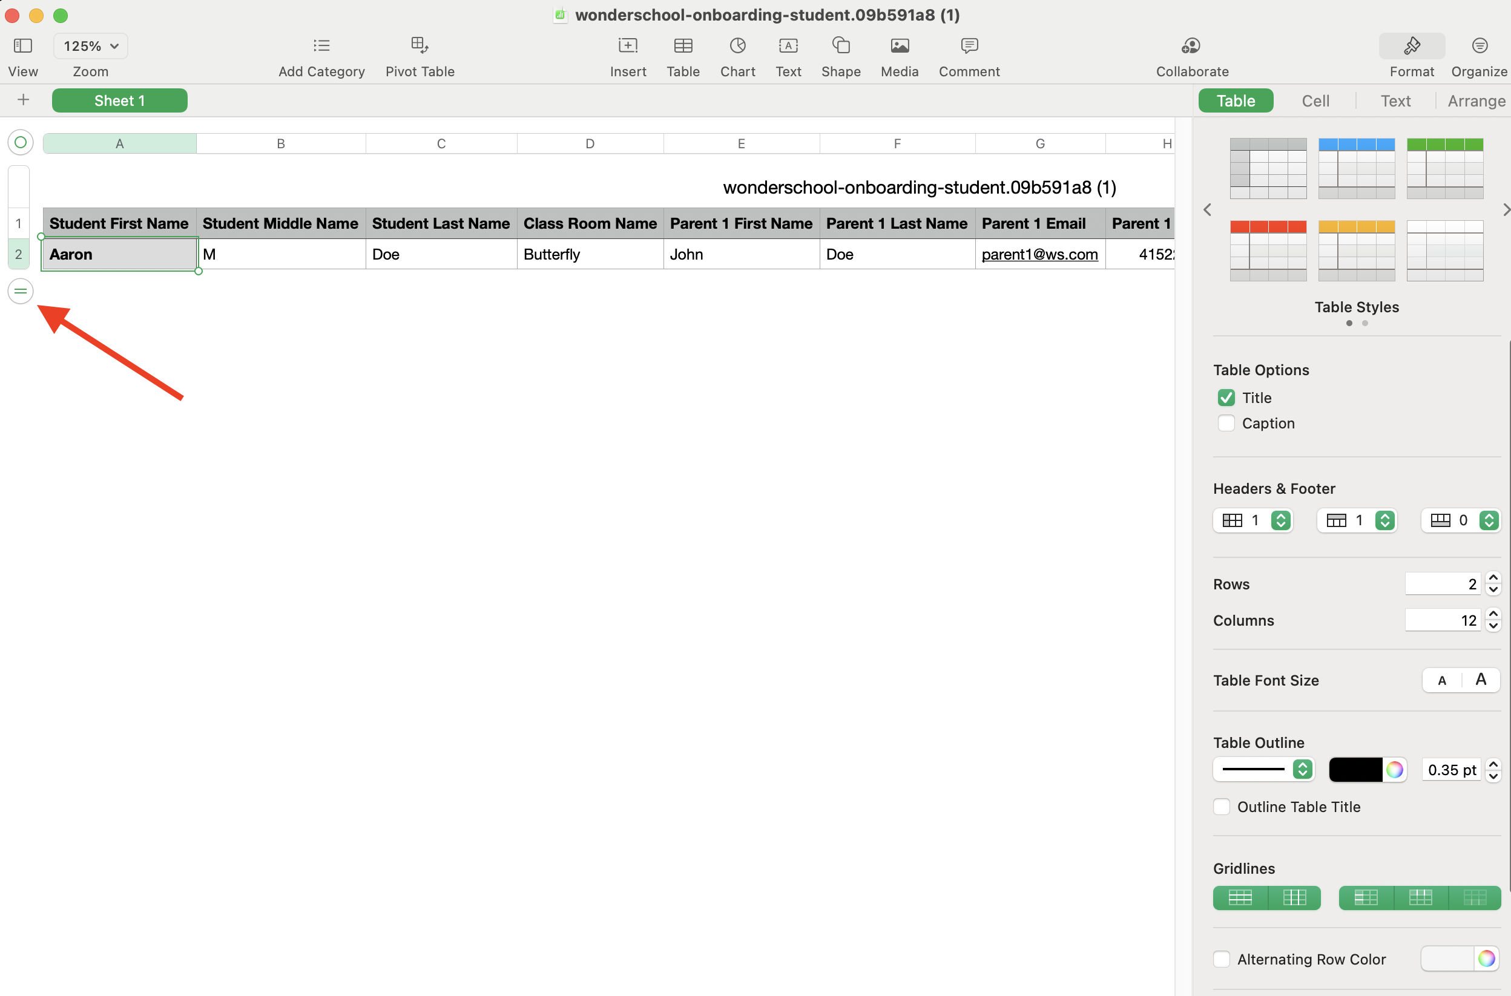Screen dimensions: 1511x996
Task: Click the Columns count input field
Action: tap(1443, 620)
